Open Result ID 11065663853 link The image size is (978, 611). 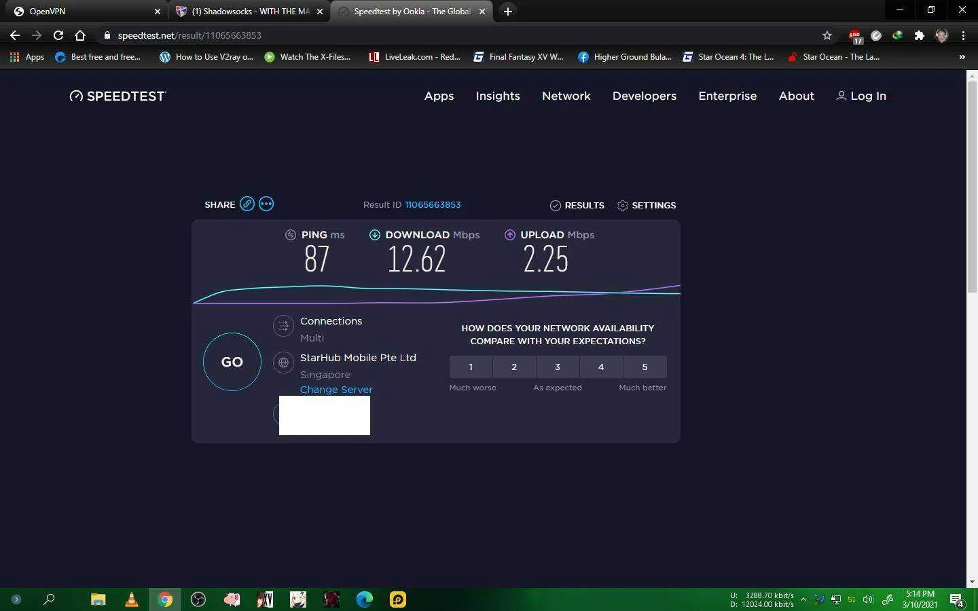pos(433,204)
